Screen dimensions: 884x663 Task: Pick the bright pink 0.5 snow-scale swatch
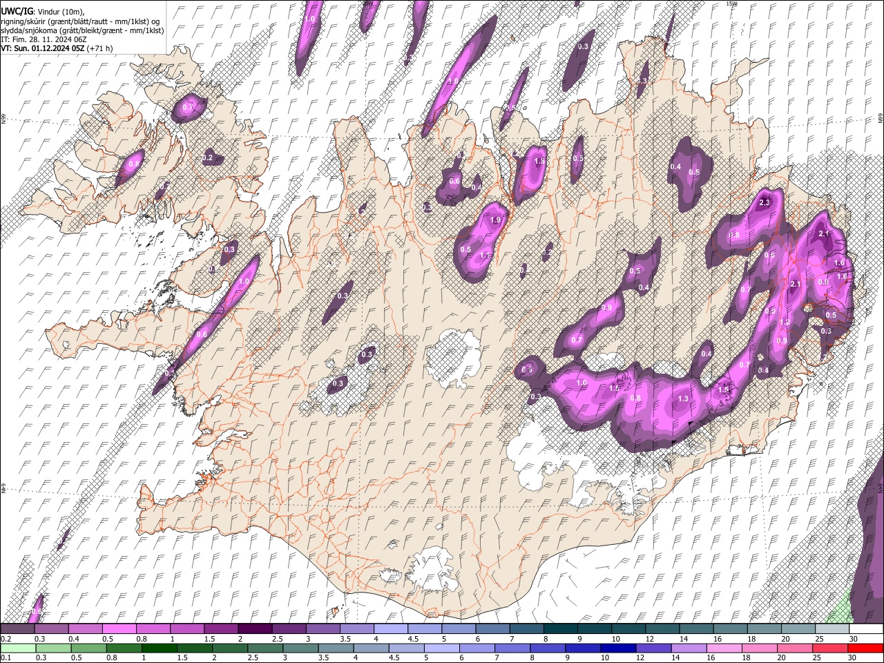pyautogui.click(x=119, y=628)
